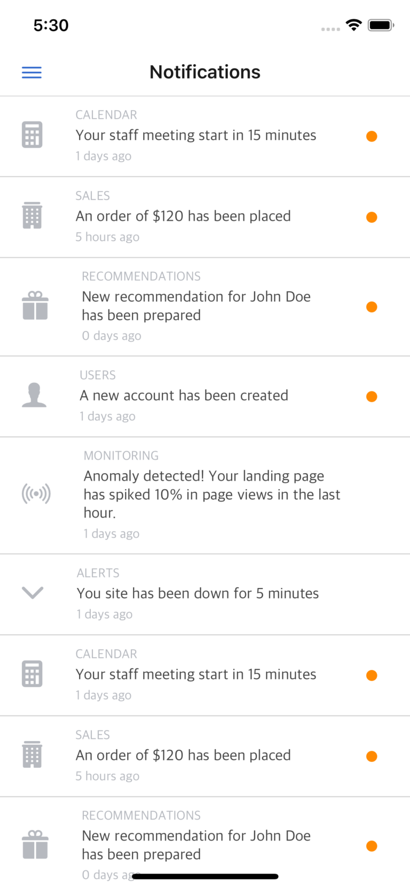
Task: Toggle the unread dot on Sales order notification
Action: click(x=372, y=217)
